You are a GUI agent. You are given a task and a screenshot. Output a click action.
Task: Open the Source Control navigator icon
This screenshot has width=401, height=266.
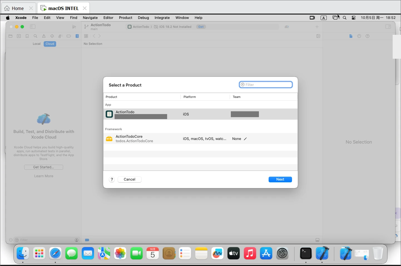pos(19,36)
